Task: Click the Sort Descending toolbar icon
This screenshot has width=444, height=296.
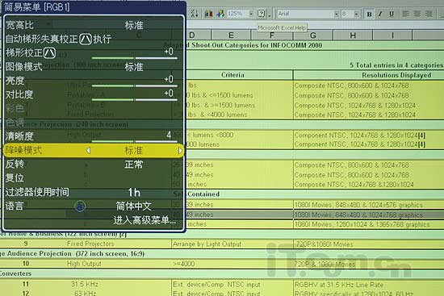Action: [195, 13]
